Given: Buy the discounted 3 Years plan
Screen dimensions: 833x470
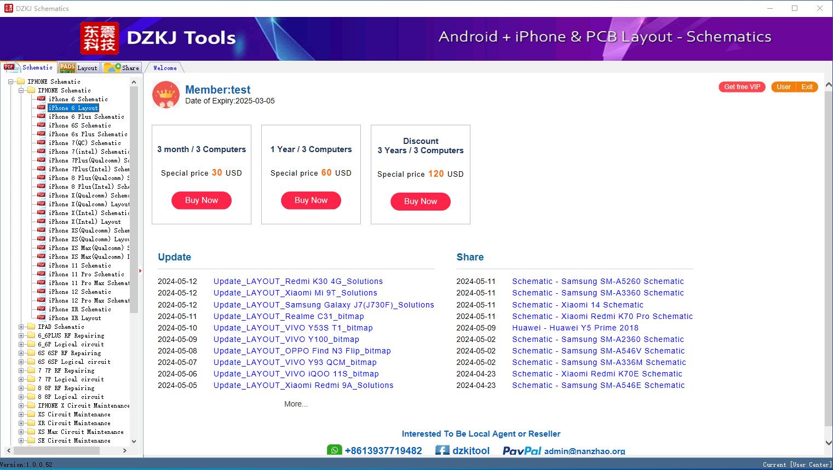Looking at the screenshot, I should click(x=421, y=201).
